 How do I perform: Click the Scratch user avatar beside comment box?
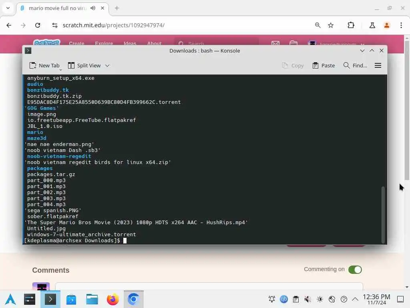point(41,286)
